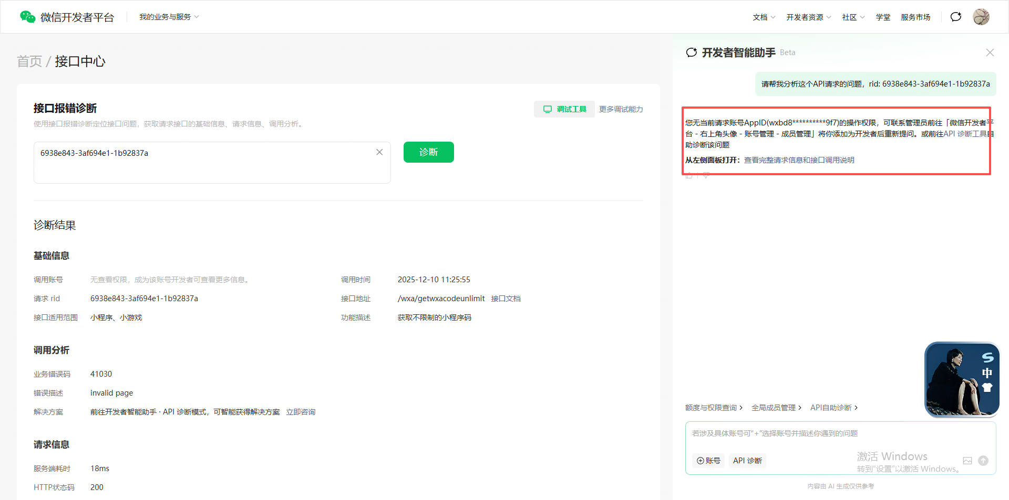Viewport: 1009px width, 500px height.
Task: Click the /wxa/getwxacodeunlimit interface path
Action: (441, 299)
